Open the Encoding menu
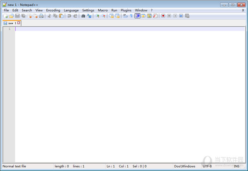The height and width of the screenshot is (171, 248). (x=53, y=10)
